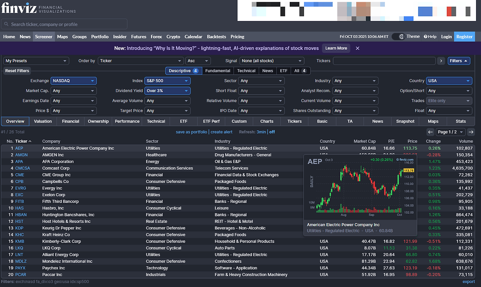Select the Descriptive filter tab
The width and height of the screenshot is (481, 287).
[x=183, y=71]
